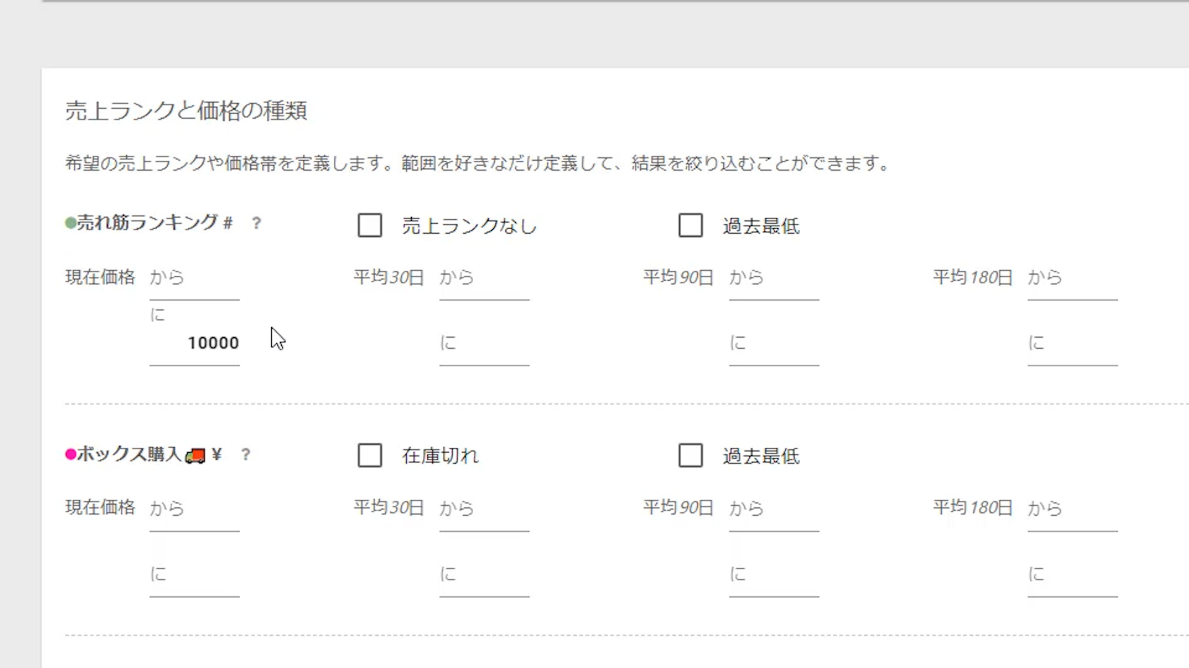
Task: Click the delivery truck icon next to ボックス購入
Action: coord(196,456)
